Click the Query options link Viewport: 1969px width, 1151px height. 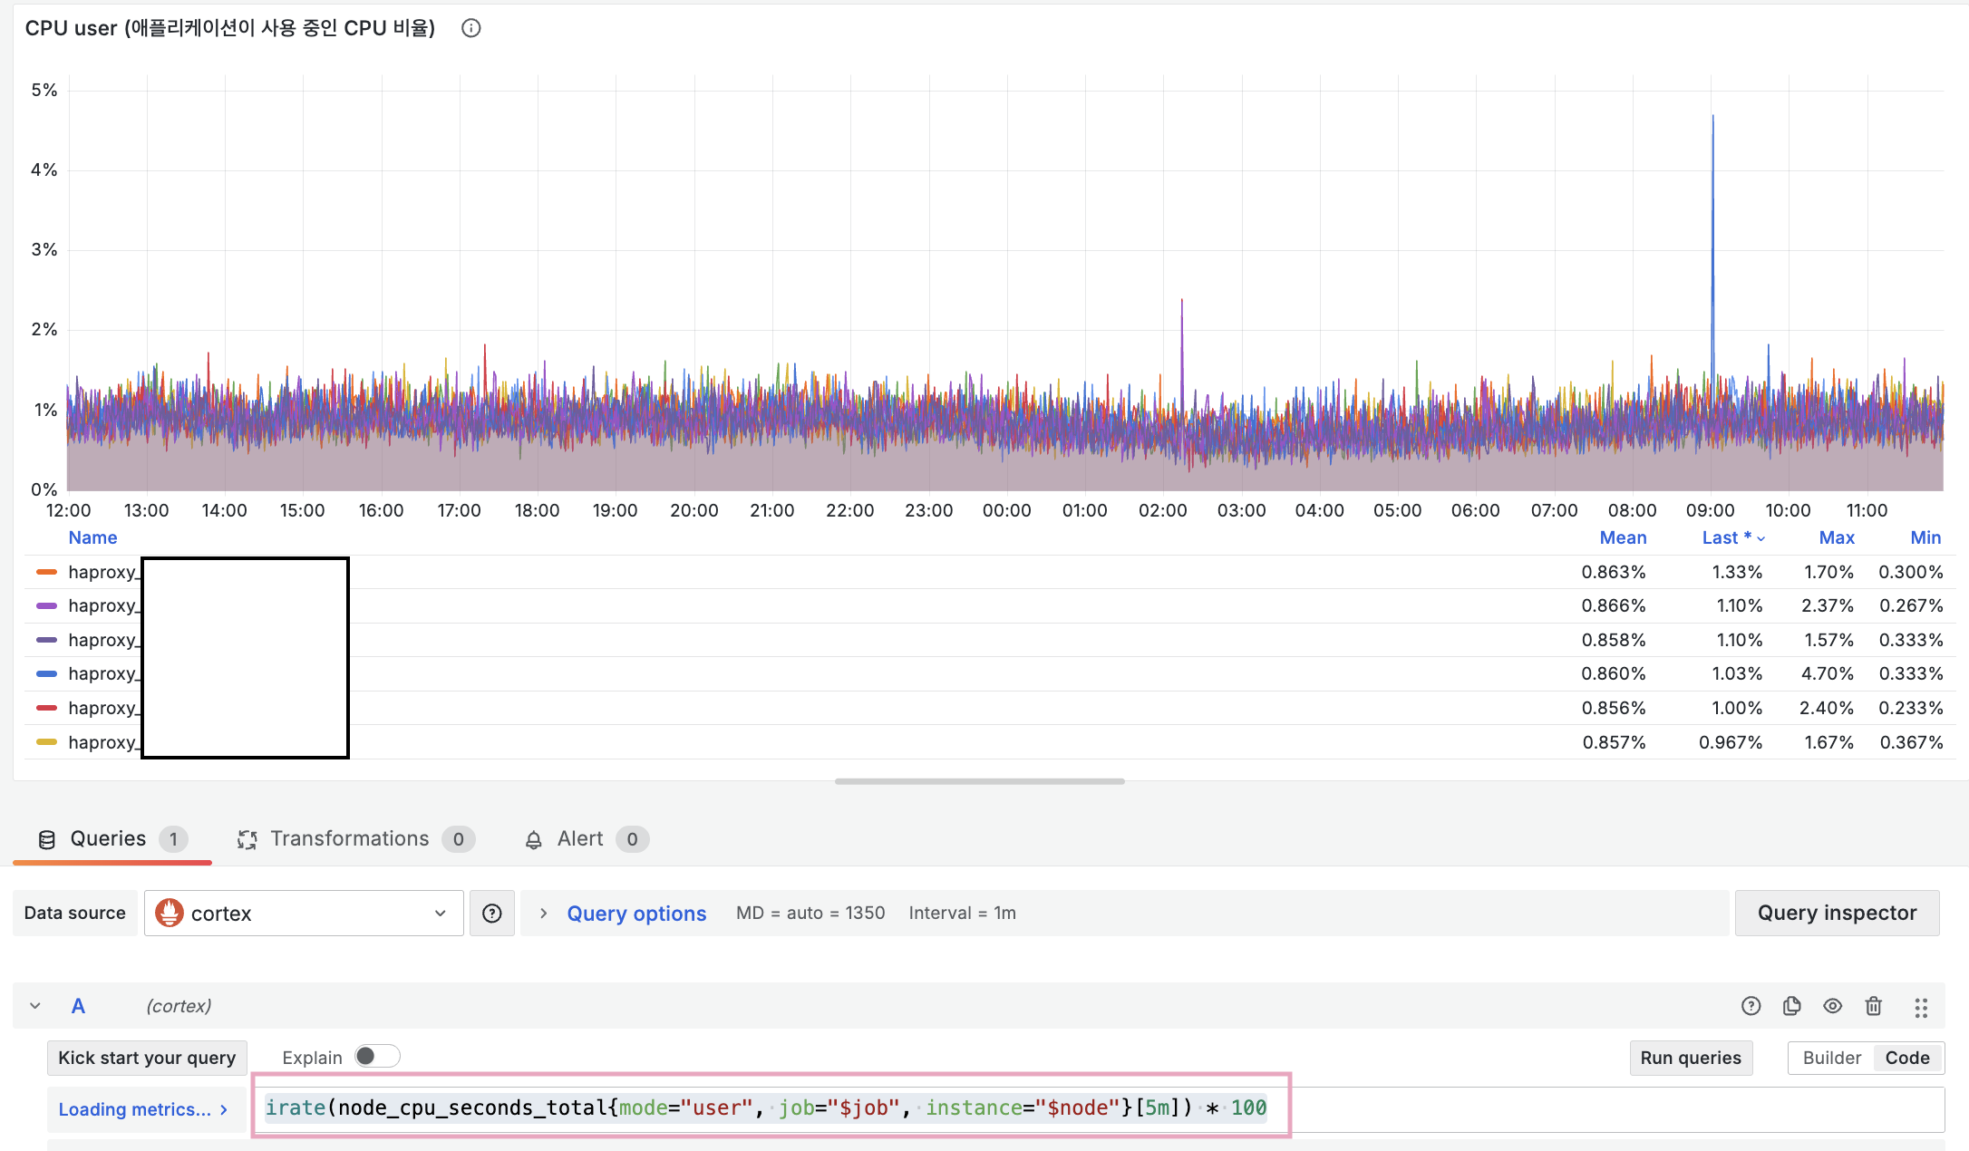point(636,913)
